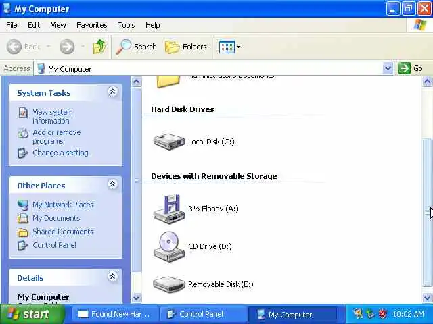Viewport: 433px width, 324px height.
Task: Open the Tools menu
Action: (x=127, y=25)
